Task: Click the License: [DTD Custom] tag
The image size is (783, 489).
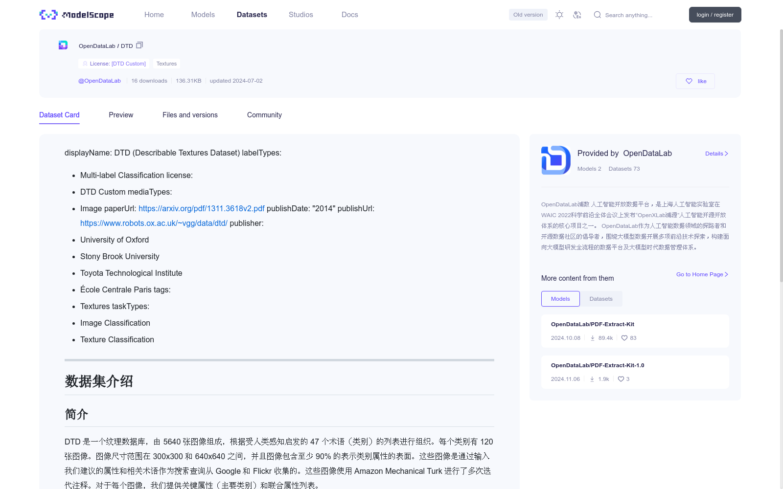Action: 114,64
